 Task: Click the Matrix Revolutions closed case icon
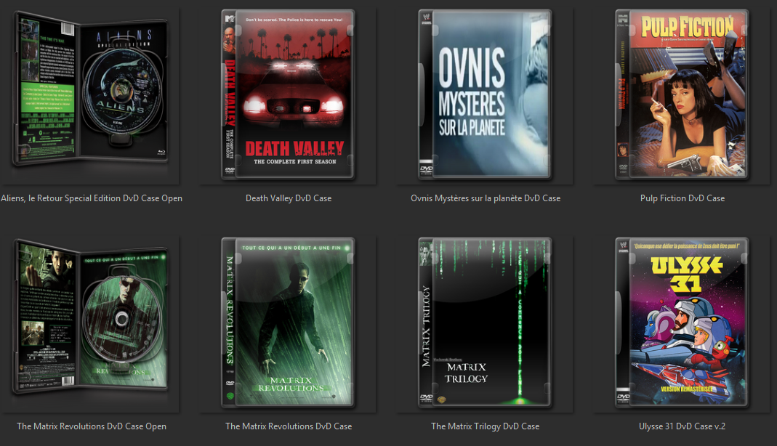coord(288,323)
